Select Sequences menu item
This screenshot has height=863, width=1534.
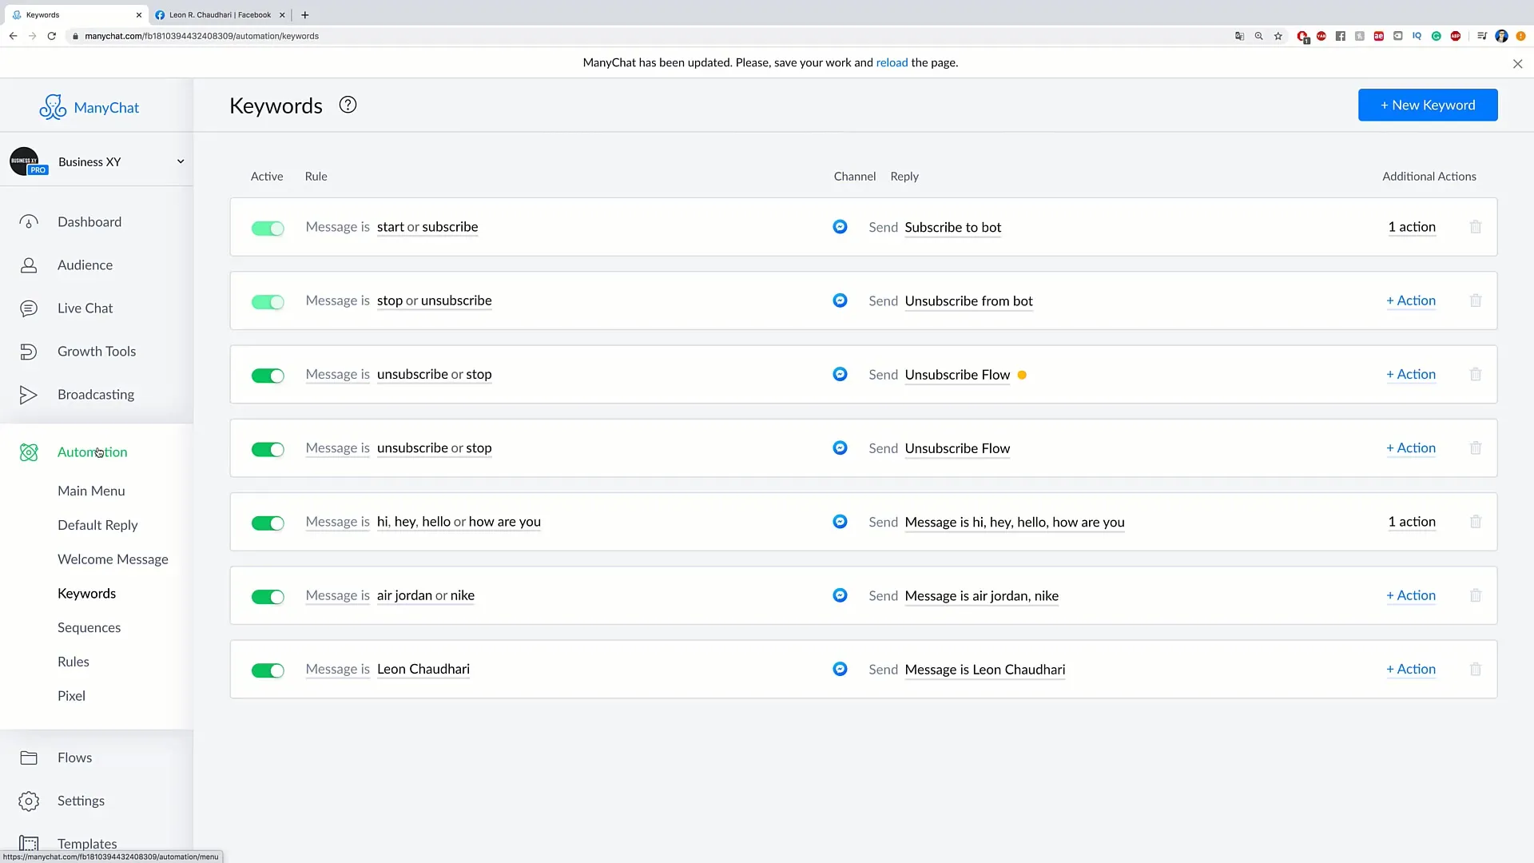pos(89,627)
